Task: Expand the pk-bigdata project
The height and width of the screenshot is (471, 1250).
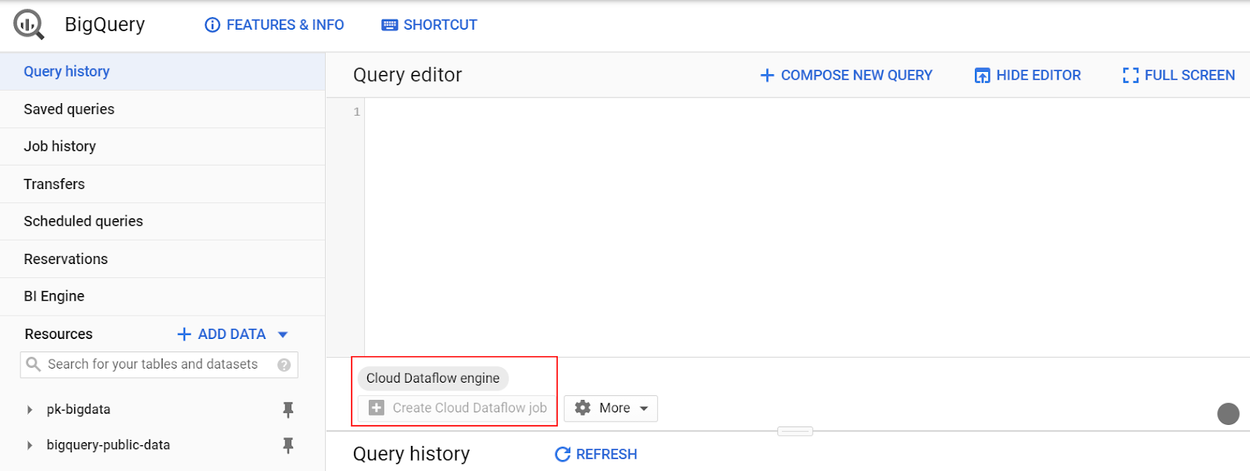Action: 30,409
